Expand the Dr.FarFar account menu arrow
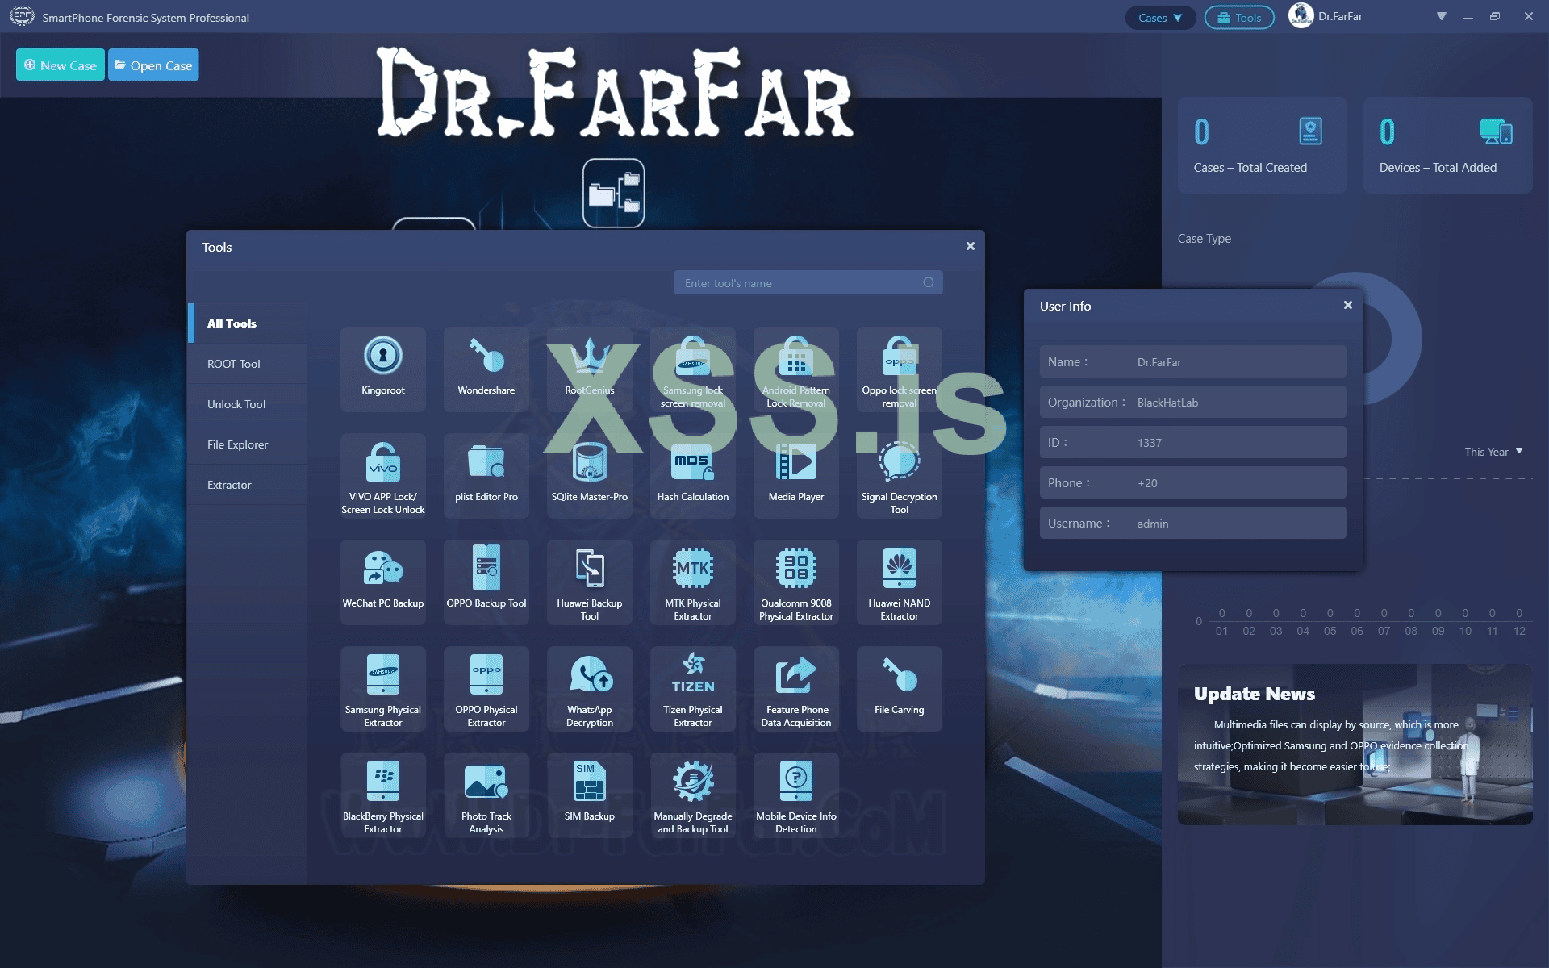Viewport: 1549px width, 968px height. click(1441, 16)
